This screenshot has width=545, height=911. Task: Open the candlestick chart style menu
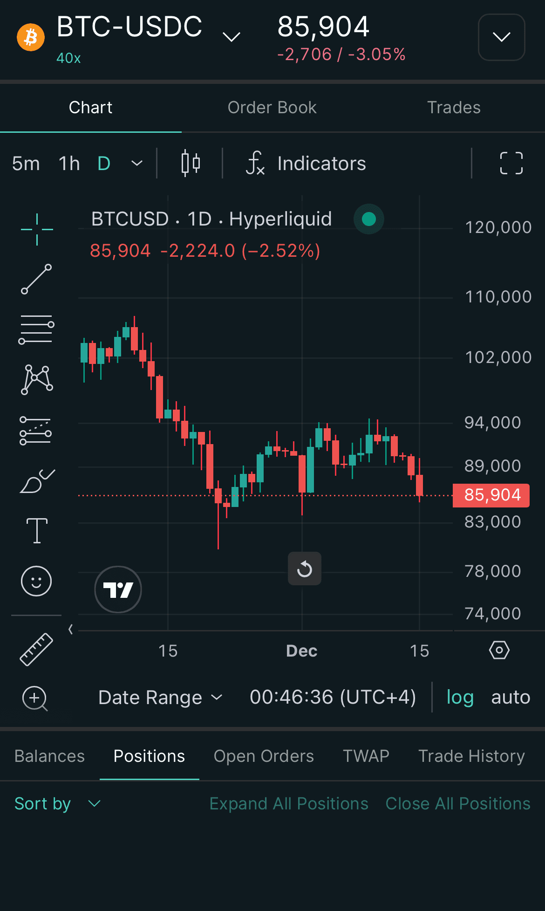(191, 163)
